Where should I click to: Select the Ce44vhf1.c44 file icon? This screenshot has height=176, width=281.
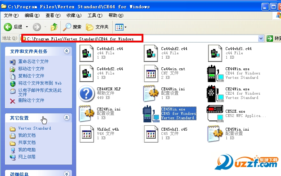pos(215,53)
